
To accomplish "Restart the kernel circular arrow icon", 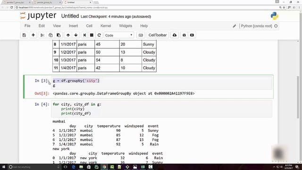I will point(99,35).
